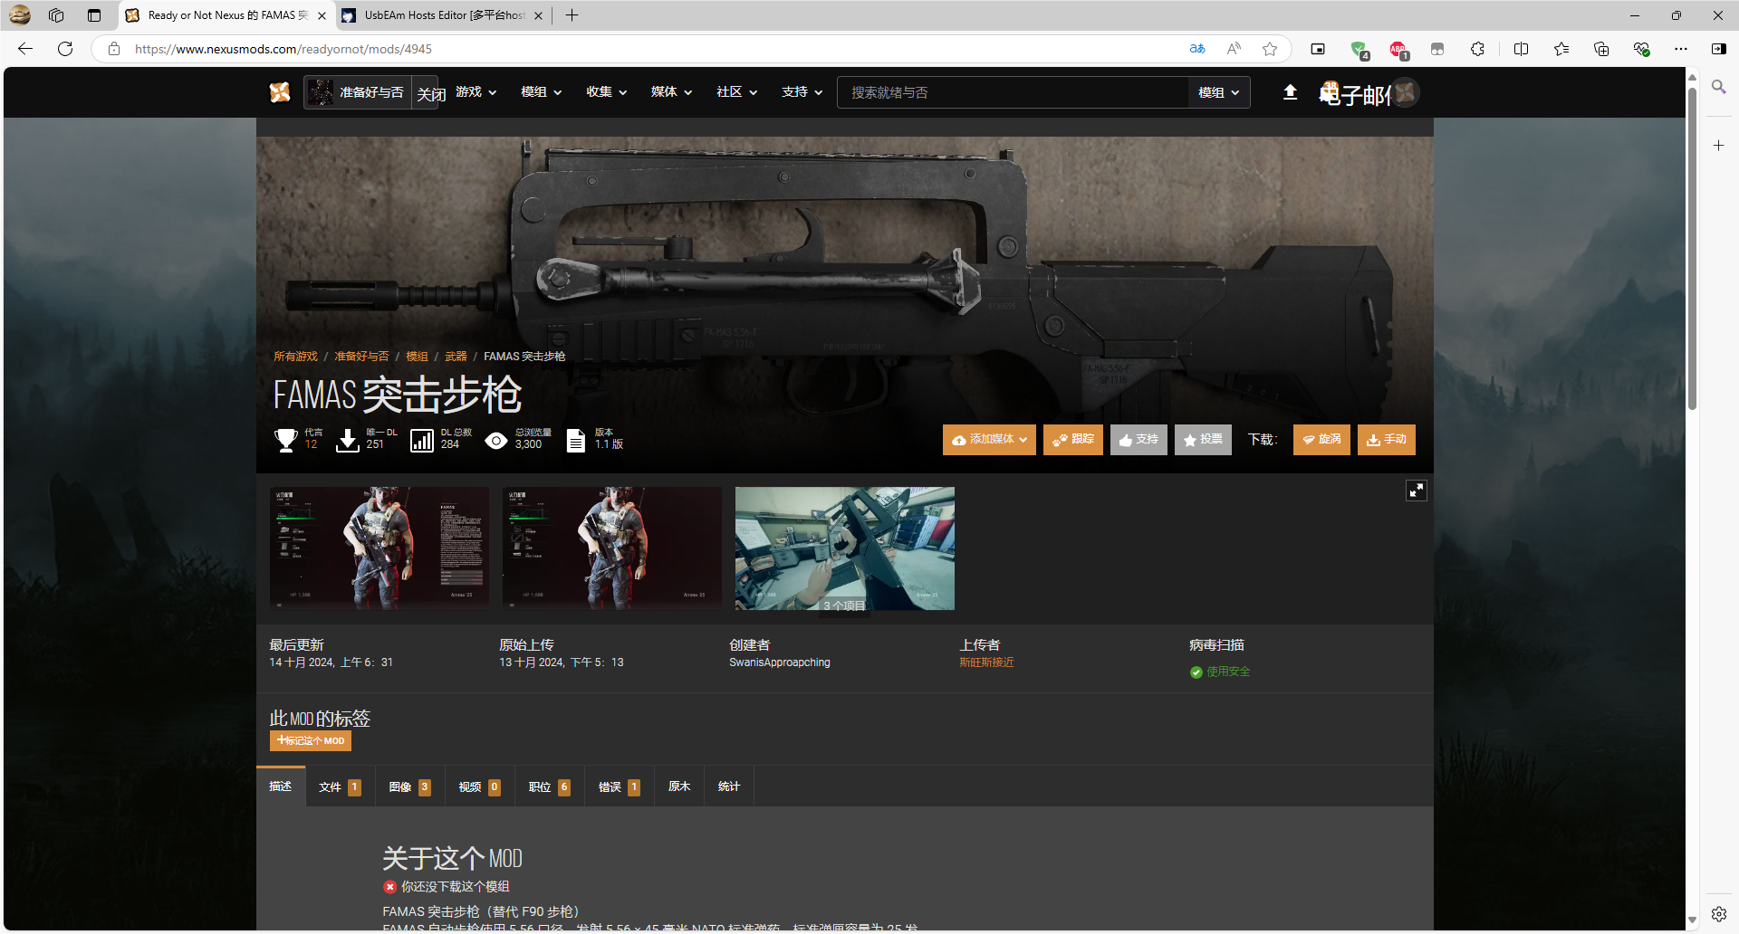Reload the Nexus Mods page
This screenshot has width=1739, height=934.
click(65, 49)
